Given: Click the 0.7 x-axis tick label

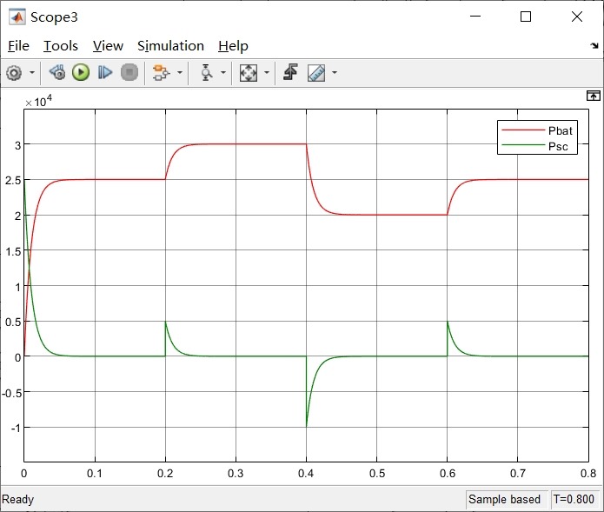Looking at the screenshot, I should click(518, 474).
